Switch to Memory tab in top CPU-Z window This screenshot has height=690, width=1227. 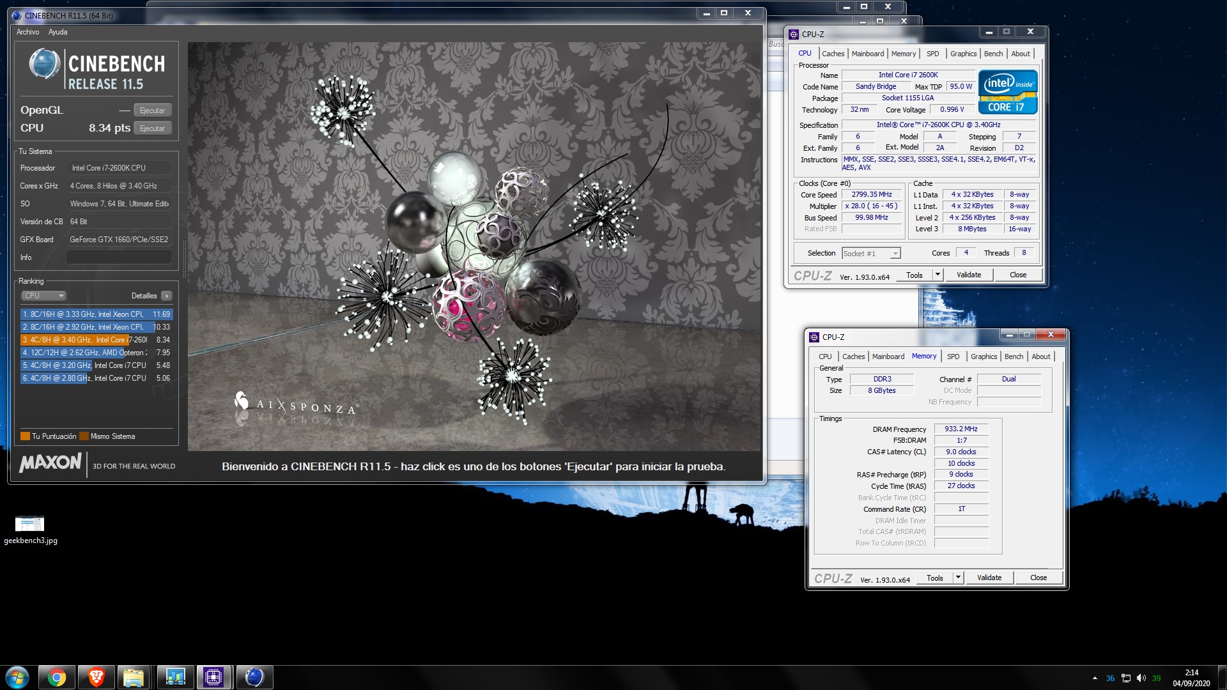(904, 54)
